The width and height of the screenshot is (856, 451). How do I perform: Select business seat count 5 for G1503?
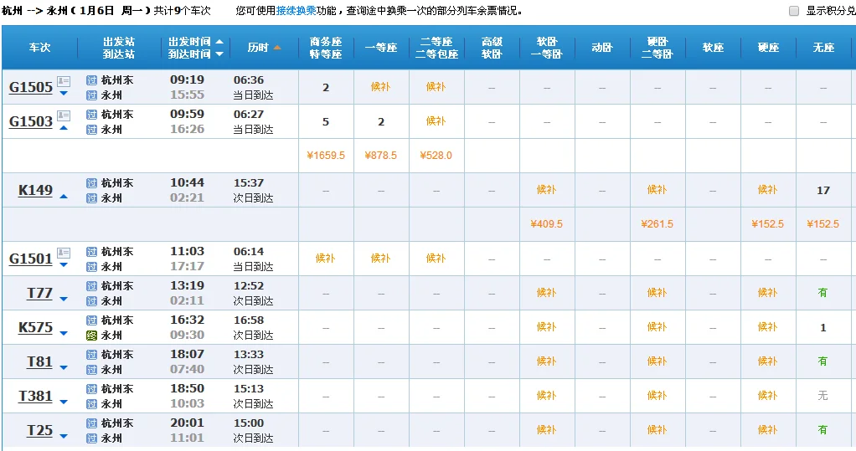pos(326,121)
